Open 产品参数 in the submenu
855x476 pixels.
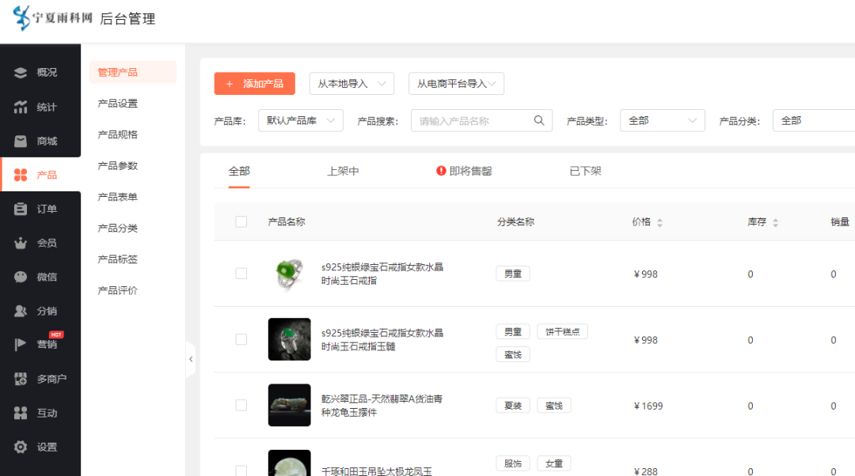[117, 165]
